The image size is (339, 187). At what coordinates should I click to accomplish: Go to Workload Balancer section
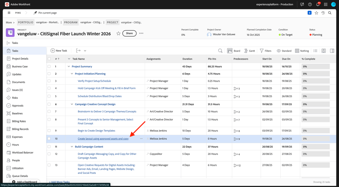point(22,153)
